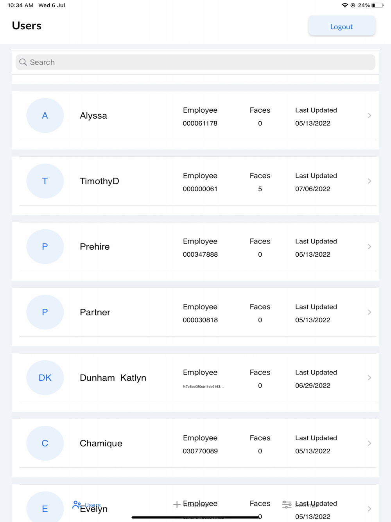Tap the Wi-Fi status icon
This screenshot has width=391, height=522.
tap(345, 5)
